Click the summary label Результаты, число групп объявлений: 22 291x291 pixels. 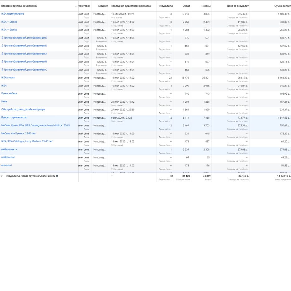[31, 176]
